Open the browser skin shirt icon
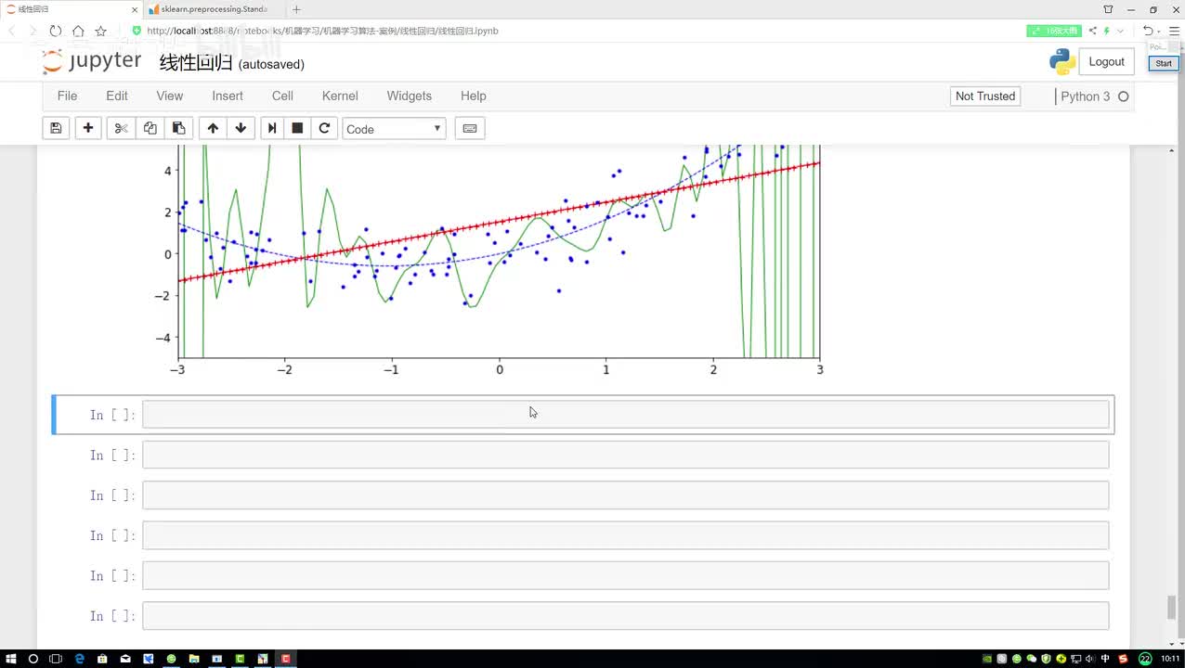The image size is (1185, 668). pyautogui.click(x=1108, y=9)
